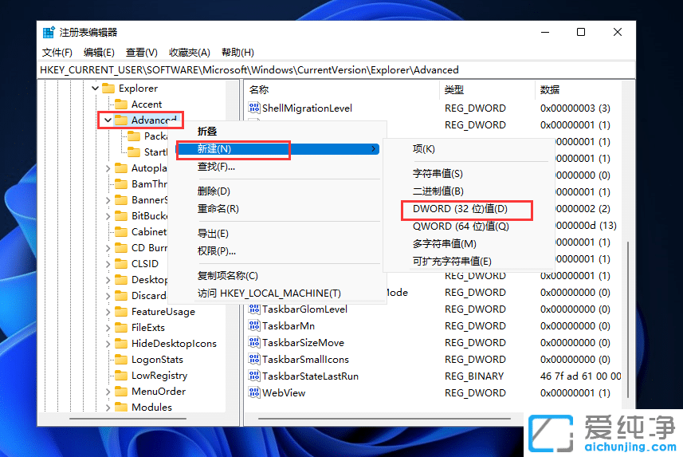Open the 收藏夹(A) menu

coord(190,53)
